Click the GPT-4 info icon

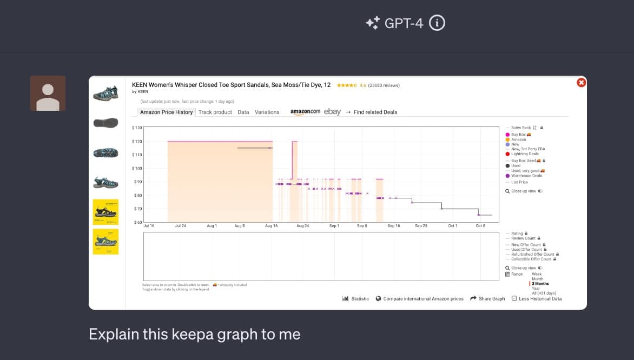(x=437, y=23)
